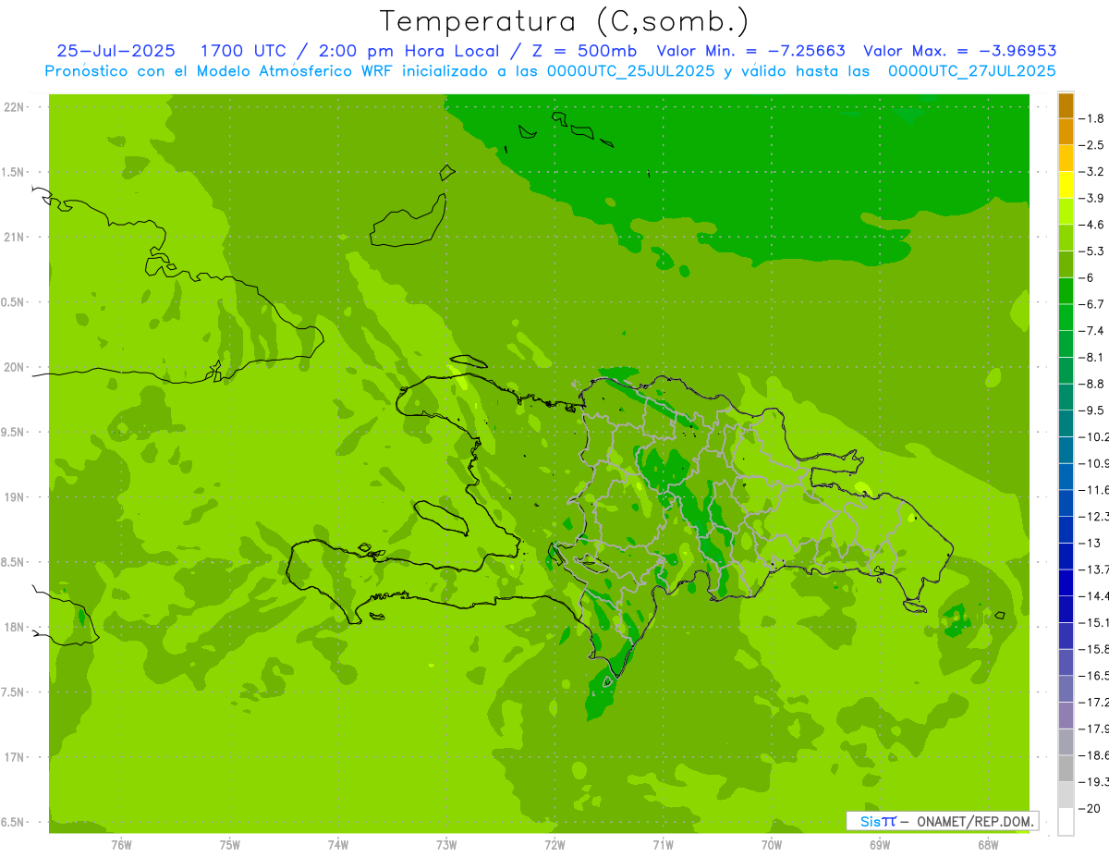Click the '19N' latitude label
This screenshot has width=1109, height=857.
(15, 497)
